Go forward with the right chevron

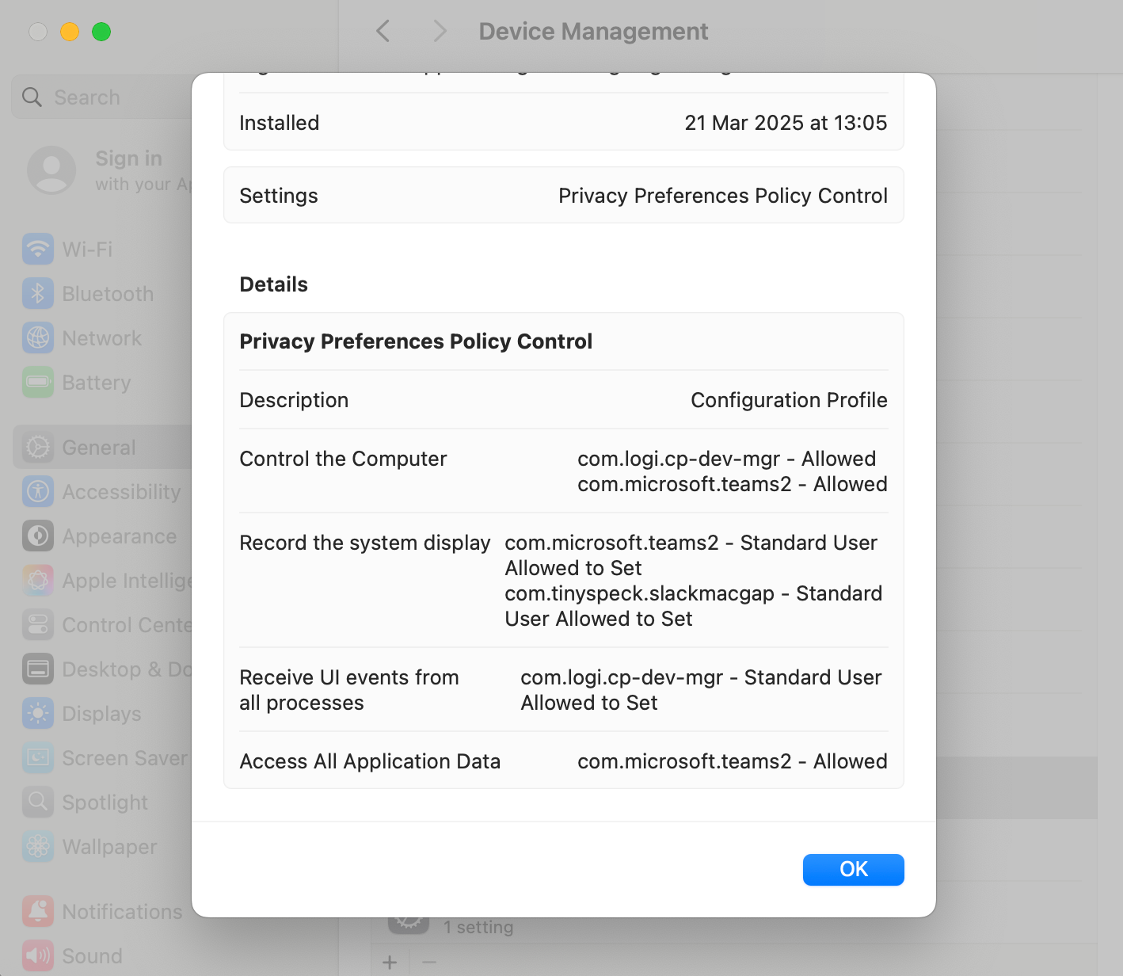[x=440, y=31]
